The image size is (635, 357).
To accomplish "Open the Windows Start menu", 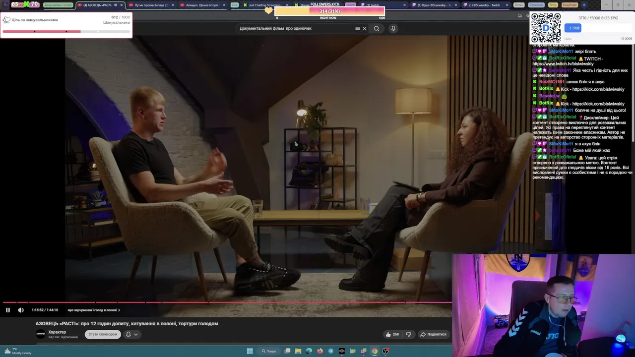I will pyautogui.click(x=250, y=351).
